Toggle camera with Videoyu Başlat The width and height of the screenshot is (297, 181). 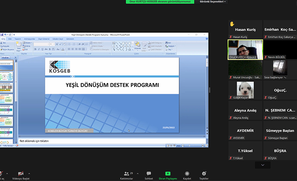coord(21,174)
